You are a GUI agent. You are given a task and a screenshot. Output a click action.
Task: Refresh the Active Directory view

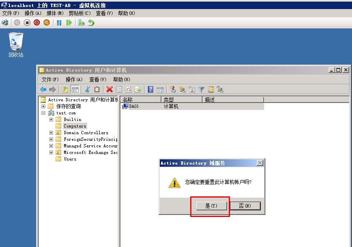click(129, 89)
